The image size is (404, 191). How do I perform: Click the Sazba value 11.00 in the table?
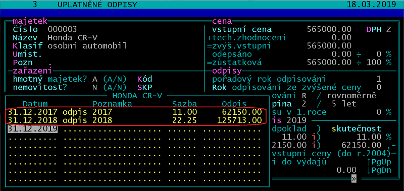point(185,112)
